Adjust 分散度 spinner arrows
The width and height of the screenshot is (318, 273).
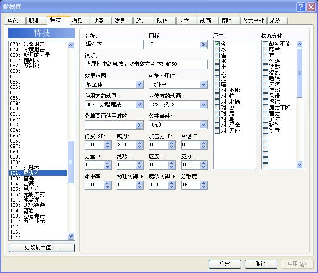(204, 185)
